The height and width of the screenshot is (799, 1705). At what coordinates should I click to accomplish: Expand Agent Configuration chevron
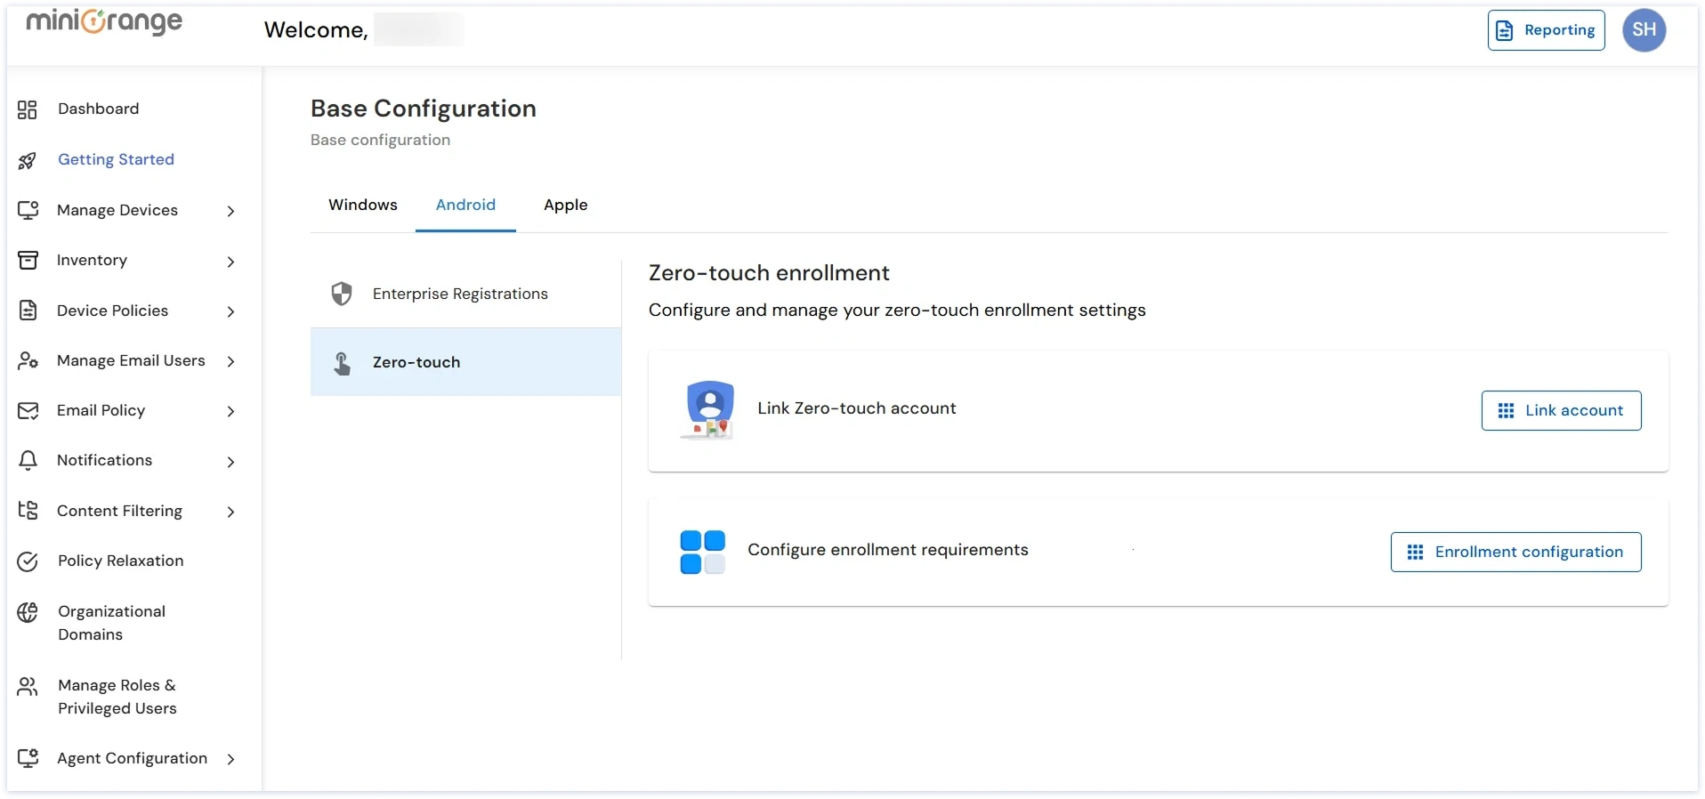pyautogui.click(x=230, y=759)
